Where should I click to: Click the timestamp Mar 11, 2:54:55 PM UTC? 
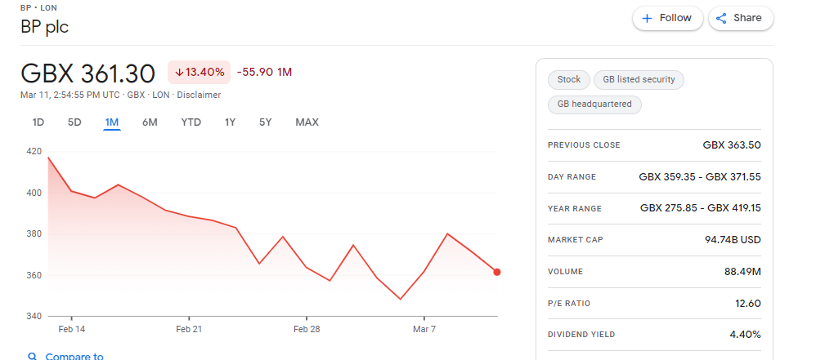click(x=70, y=95)
